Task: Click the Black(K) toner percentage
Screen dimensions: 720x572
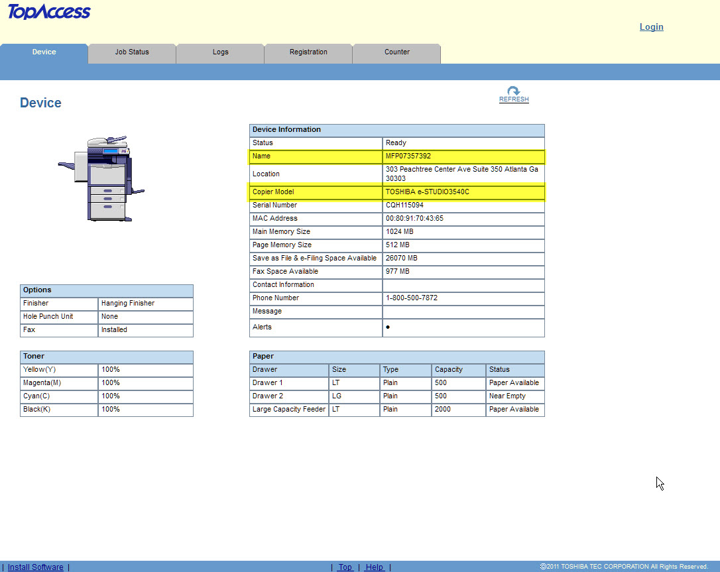Action: click(x=111, y=410)
